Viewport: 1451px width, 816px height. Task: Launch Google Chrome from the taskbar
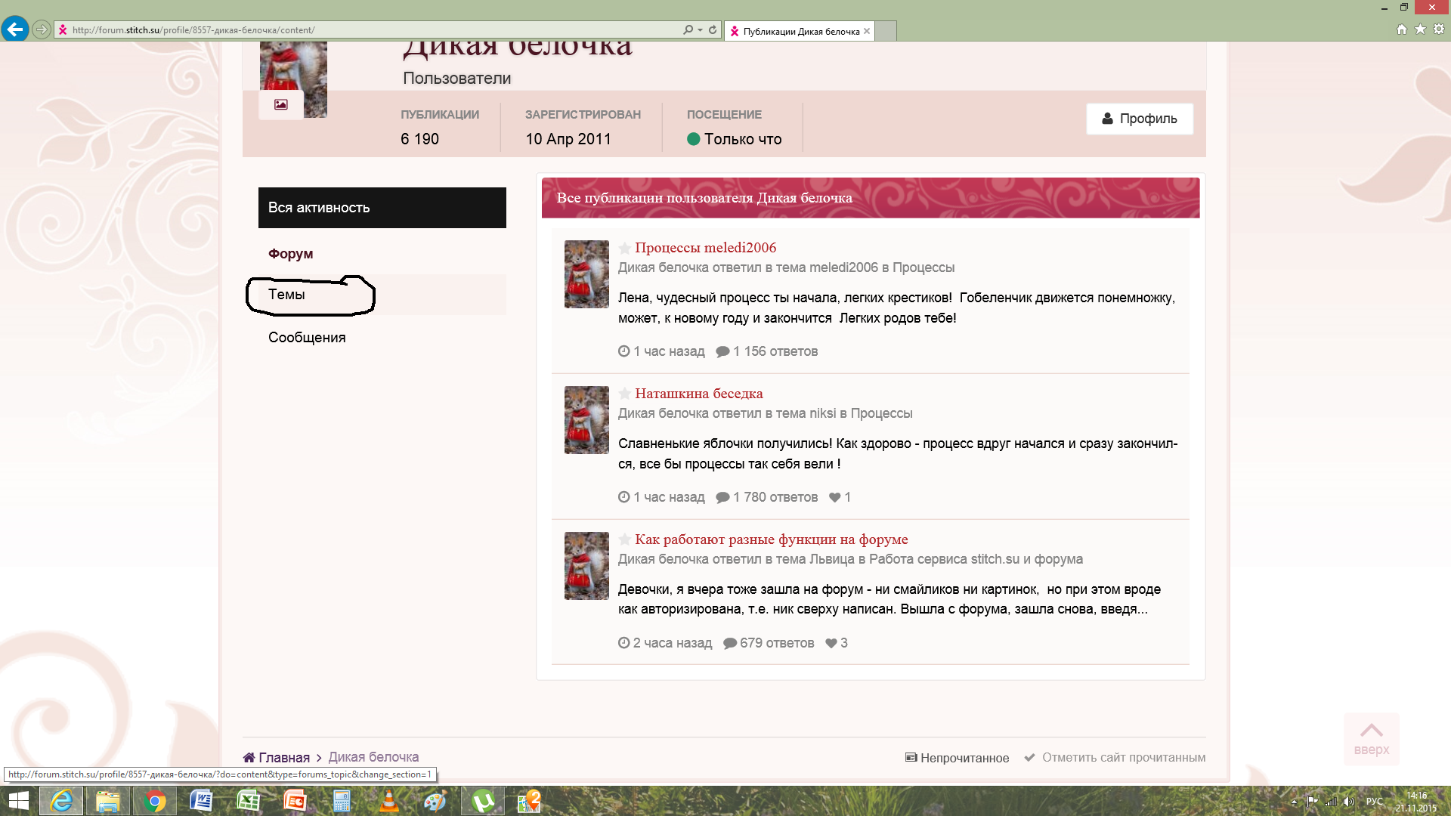155,801
